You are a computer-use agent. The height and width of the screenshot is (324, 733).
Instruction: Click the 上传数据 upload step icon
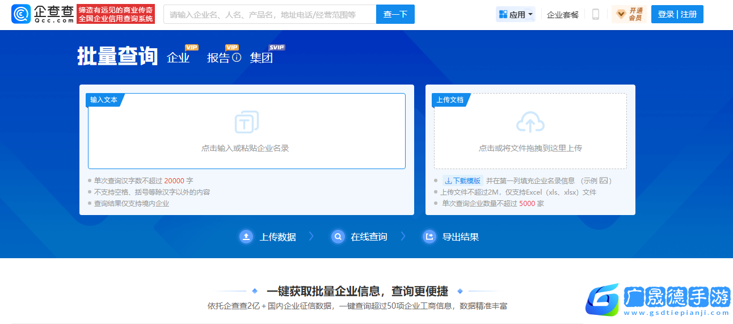pos(246,237)
